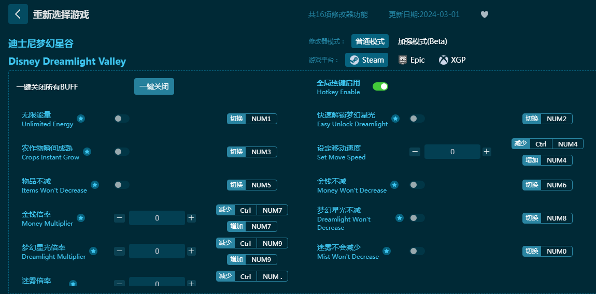Image resolution: width=596 pixels, height=294 pixels.
Task: Enable Dreamlight Won't Decrease toggle
Action: coord(417,218)
